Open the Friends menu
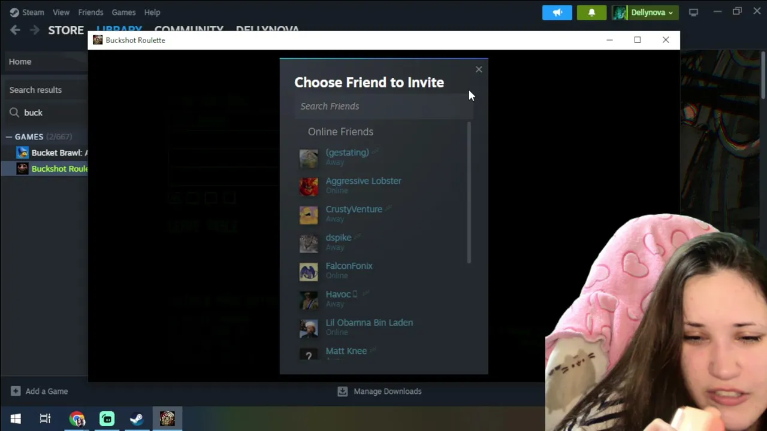The width and height of the screenshot is (767, 431). click(90, 12)
